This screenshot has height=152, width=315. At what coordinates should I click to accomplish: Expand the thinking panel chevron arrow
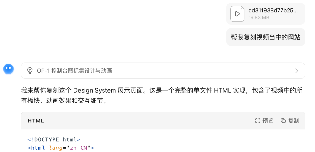[297, 71]
